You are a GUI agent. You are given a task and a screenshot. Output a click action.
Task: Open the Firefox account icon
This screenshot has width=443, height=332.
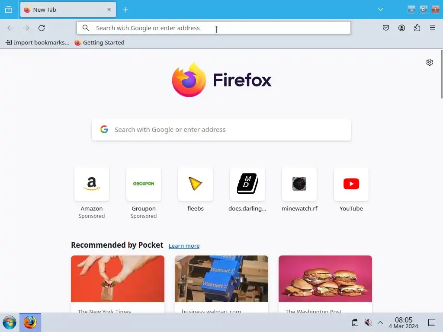(401, 28)
